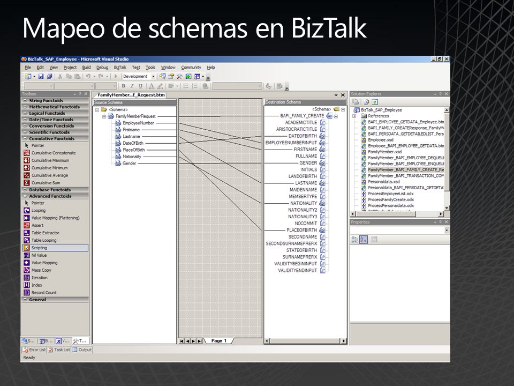
Task: Open the Help menu
Action: (211, 68)
